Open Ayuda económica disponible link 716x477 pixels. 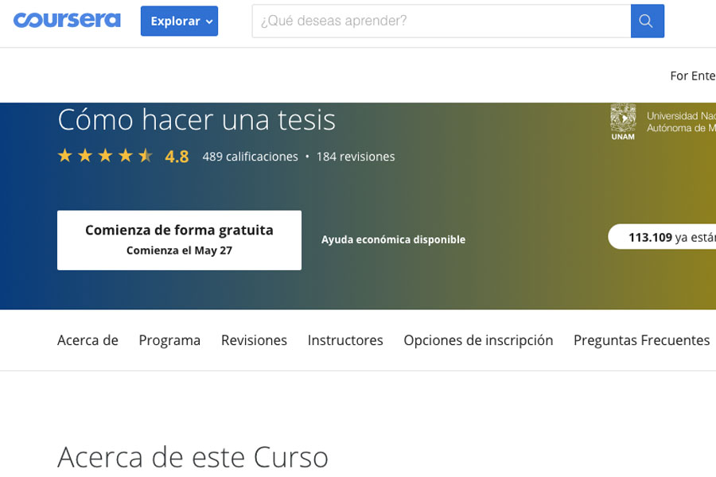[393, 239]
